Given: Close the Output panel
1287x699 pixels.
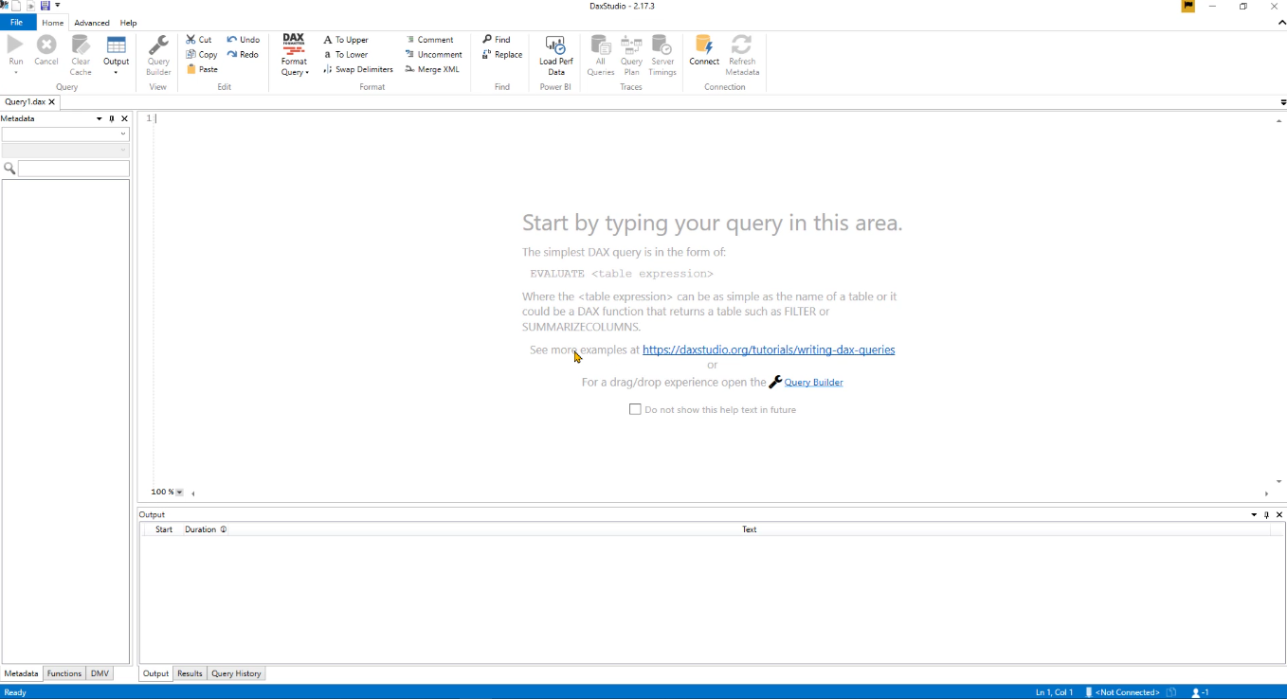Looking at the screenshot, I should pos(1279,515).
